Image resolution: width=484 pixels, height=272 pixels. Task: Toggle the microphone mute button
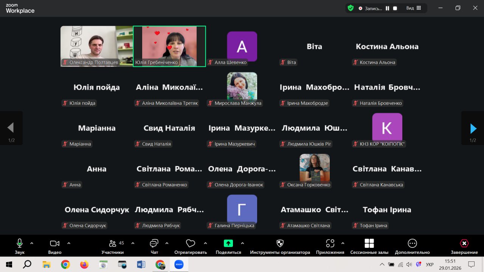click(x=20, y=244)
